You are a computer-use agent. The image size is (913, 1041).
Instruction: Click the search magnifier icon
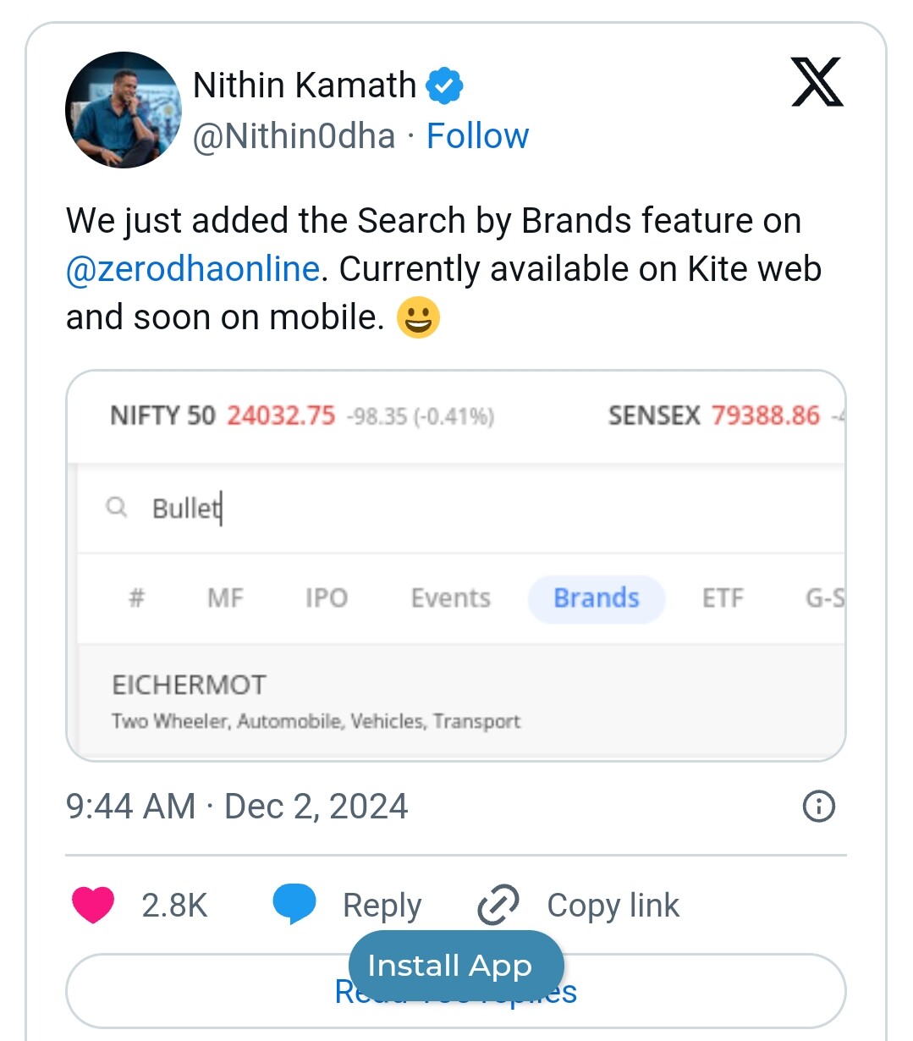tap(117, 508)
